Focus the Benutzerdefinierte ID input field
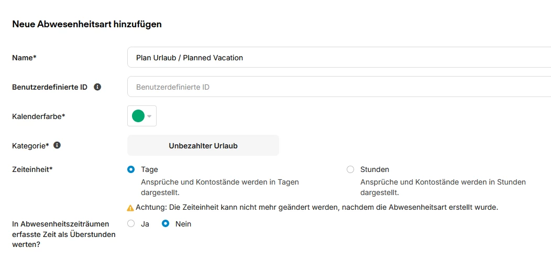 pos(335,87)
